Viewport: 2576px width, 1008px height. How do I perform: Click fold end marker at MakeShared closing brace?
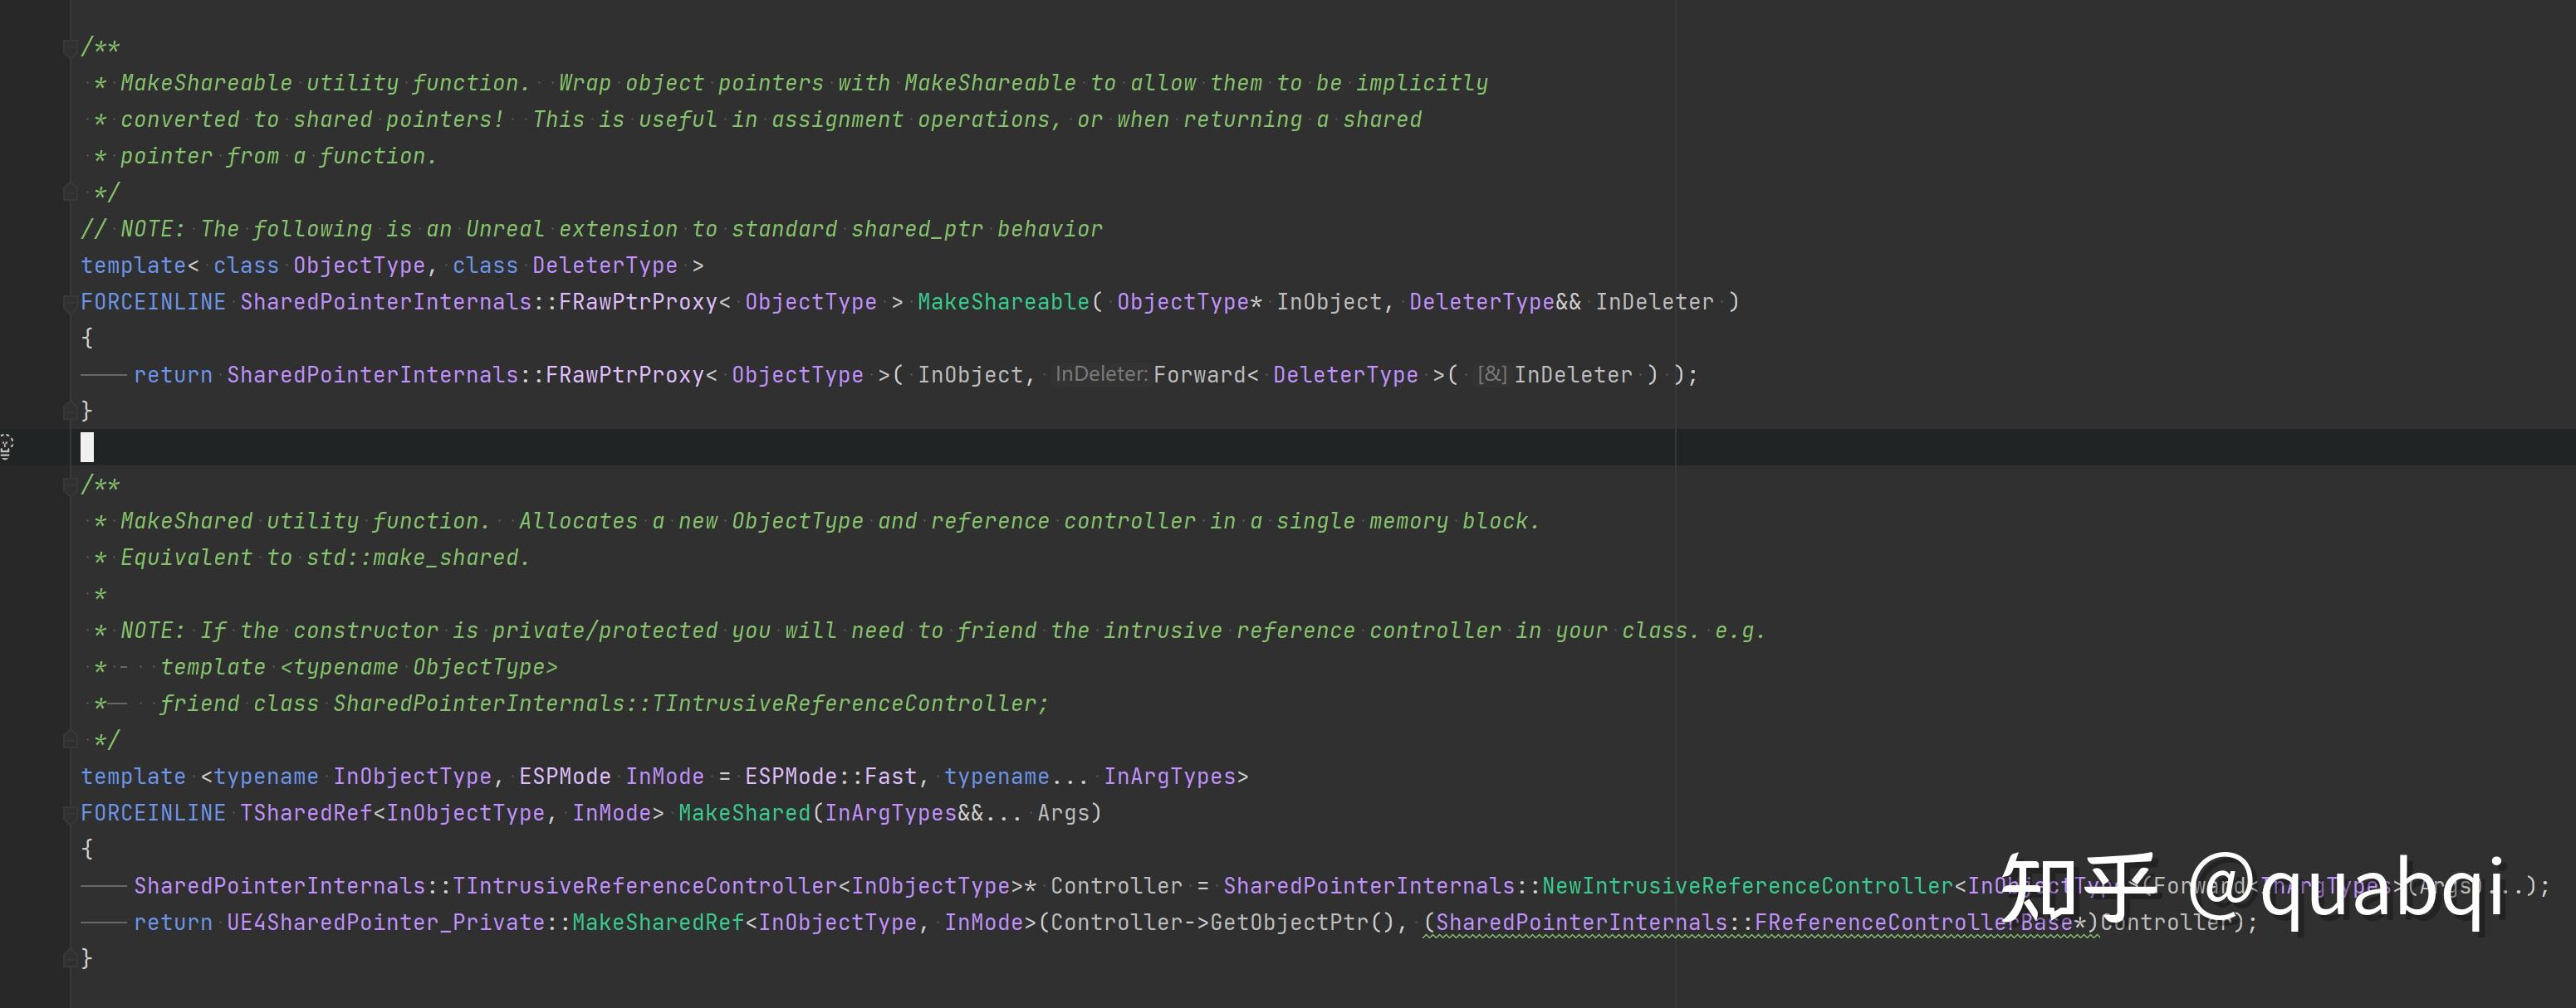69,958
